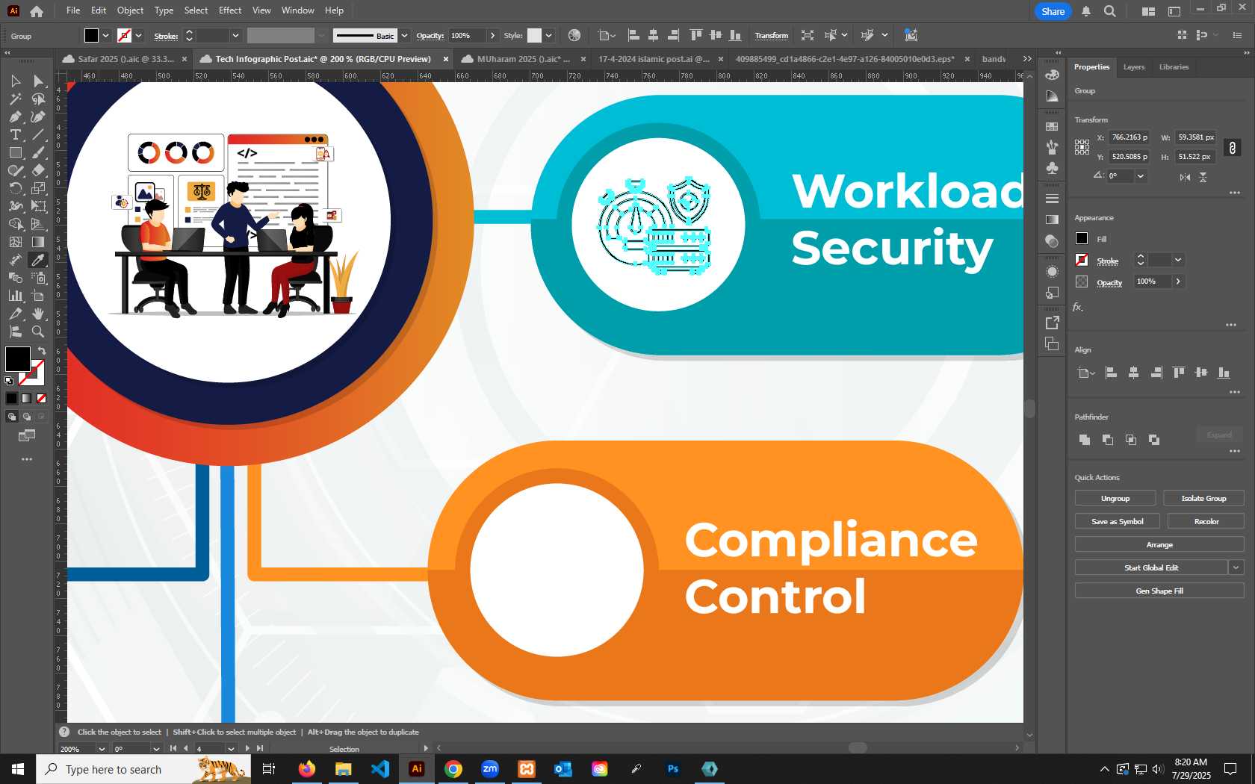The width and height of the screenshot is (1255, 784).
Task: Select the Paintbrush tool
Action: 38,152
